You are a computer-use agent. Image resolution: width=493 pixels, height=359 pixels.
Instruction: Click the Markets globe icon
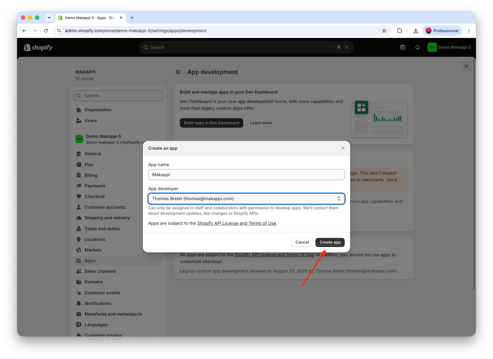click(79, 250)
